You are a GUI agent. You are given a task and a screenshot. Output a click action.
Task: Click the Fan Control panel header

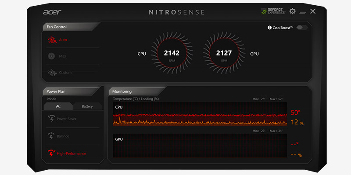pyautogui.click(x=71, y=27)
